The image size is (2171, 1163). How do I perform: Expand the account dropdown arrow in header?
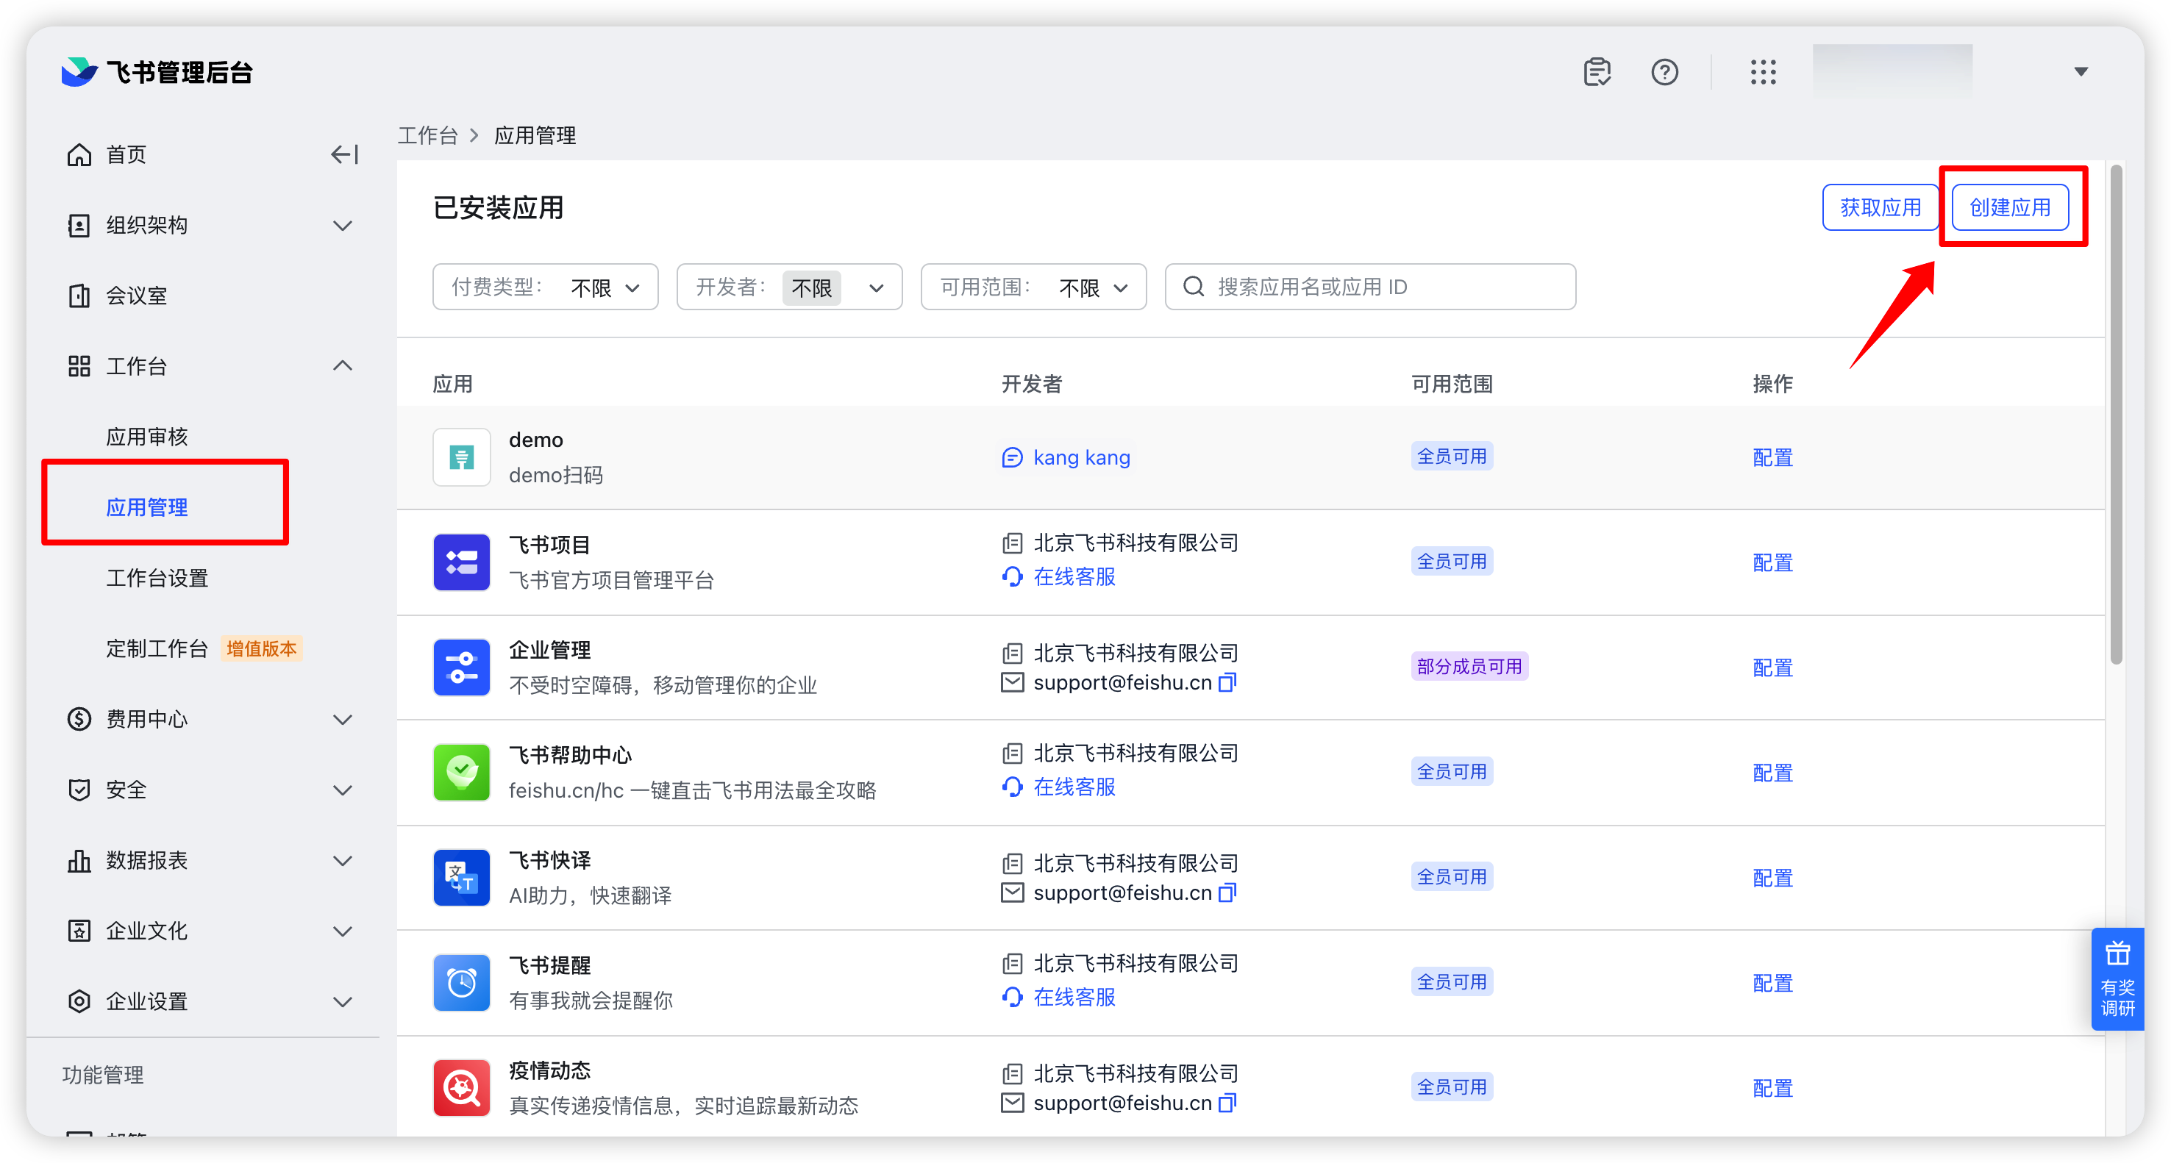tap(2081, 71)
